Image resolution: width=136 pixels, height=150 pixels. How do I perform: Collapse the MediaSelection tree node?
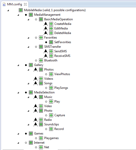18,93
